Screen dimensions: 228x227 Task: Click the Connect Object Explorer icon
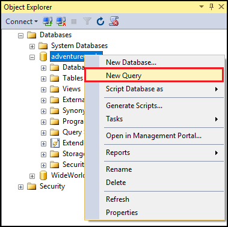(x=48, y=22)
